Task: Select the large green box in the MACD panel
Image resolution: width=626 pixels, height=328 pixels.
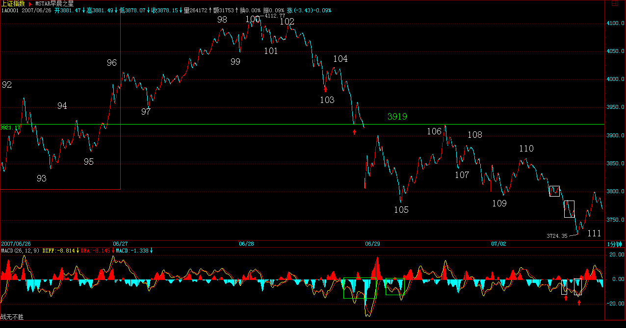Action: click(x=360, y=288)
